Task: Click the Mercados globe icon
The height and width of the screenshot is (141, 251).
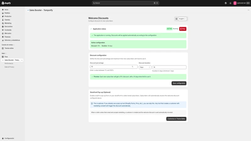Action: pyautogui.click(x=3, y=34)
